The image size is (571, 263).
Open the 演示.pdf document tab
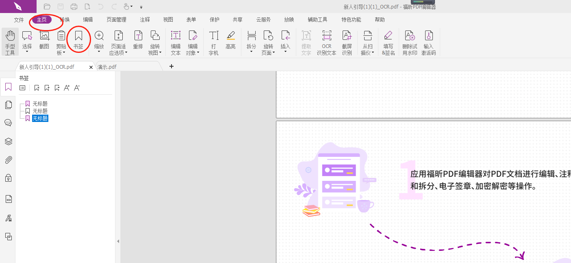tap(106, 66)
